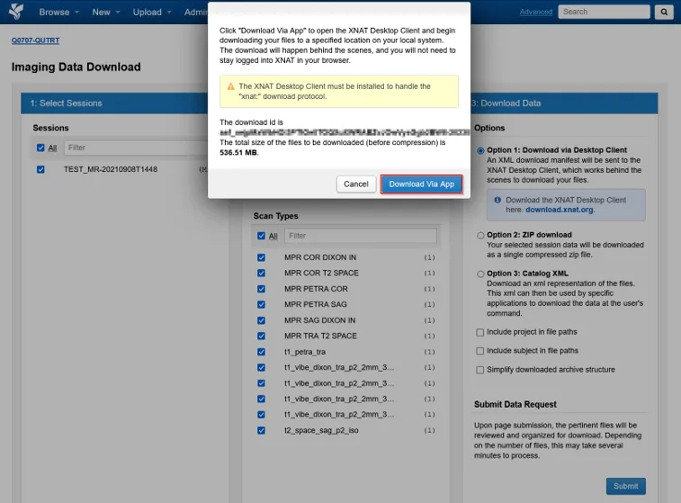Click the 1: Select Sessions panel header
681x503 pixels.
114,103
